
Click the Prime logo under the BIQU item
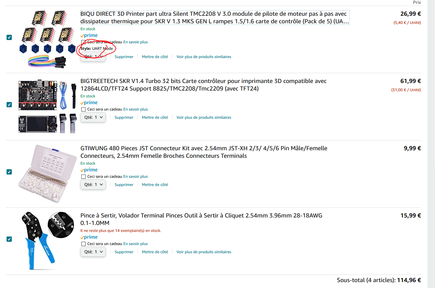(89, 35)
